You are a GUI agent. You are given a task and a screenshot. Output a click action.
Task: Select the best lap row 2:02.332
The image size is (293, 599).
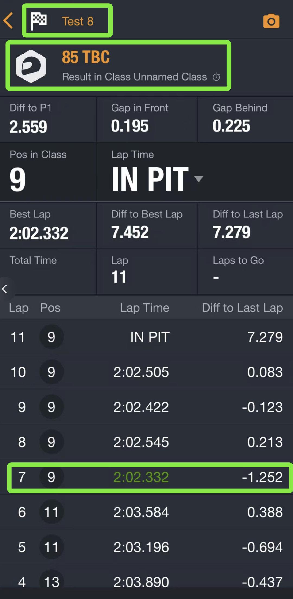pyautogui.click(x=146, y=477)
